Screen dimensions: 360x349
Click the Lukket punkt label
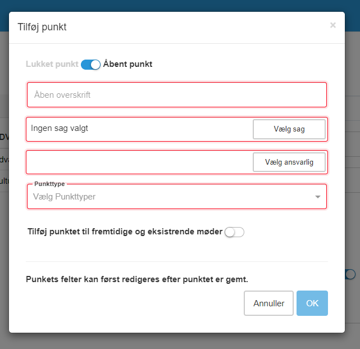[52, 64]
